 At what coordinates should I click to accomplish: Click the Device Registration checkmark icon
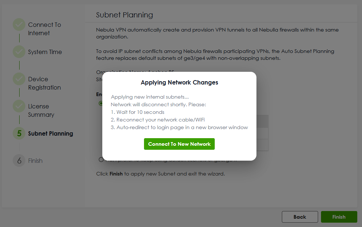[19, 79]
